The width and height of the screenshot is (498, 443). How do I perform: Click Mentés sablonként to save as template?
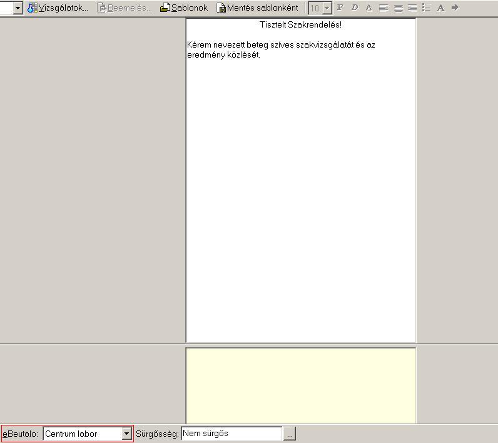coord(257,8)
